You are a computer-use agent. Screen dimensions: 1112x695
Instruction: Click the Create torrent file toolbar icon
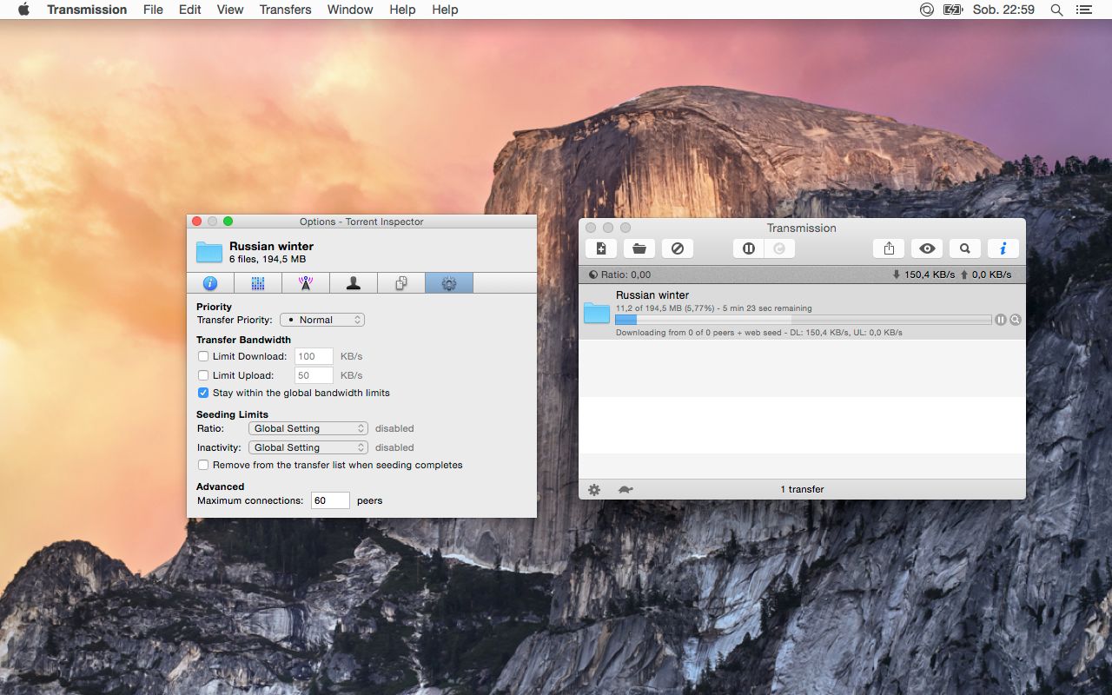tap(601, 248)
